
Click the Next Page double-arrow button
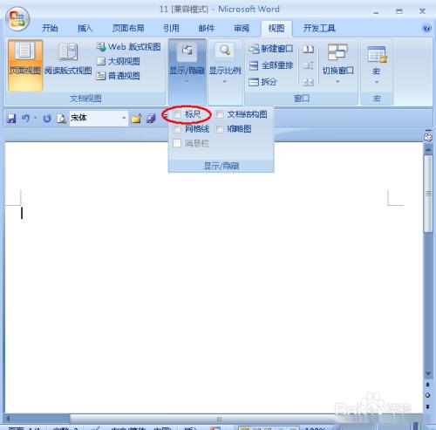click(x=427, y=406)
